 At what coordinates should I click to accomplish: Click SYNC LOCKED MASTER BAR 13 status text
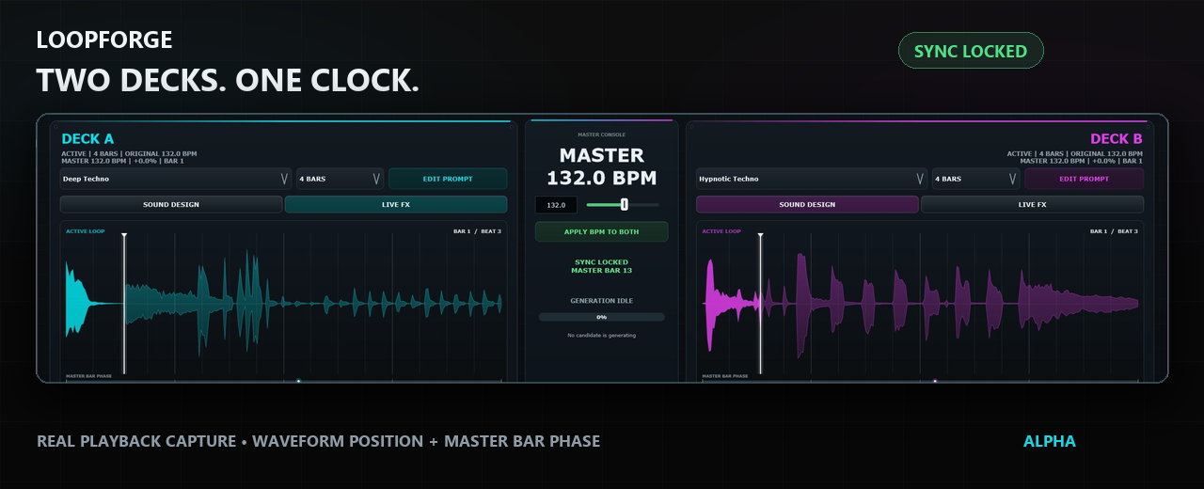coord(602,266)
